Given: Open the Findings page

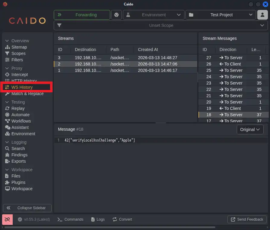Looking at the screenshot, I should point(19,155).
